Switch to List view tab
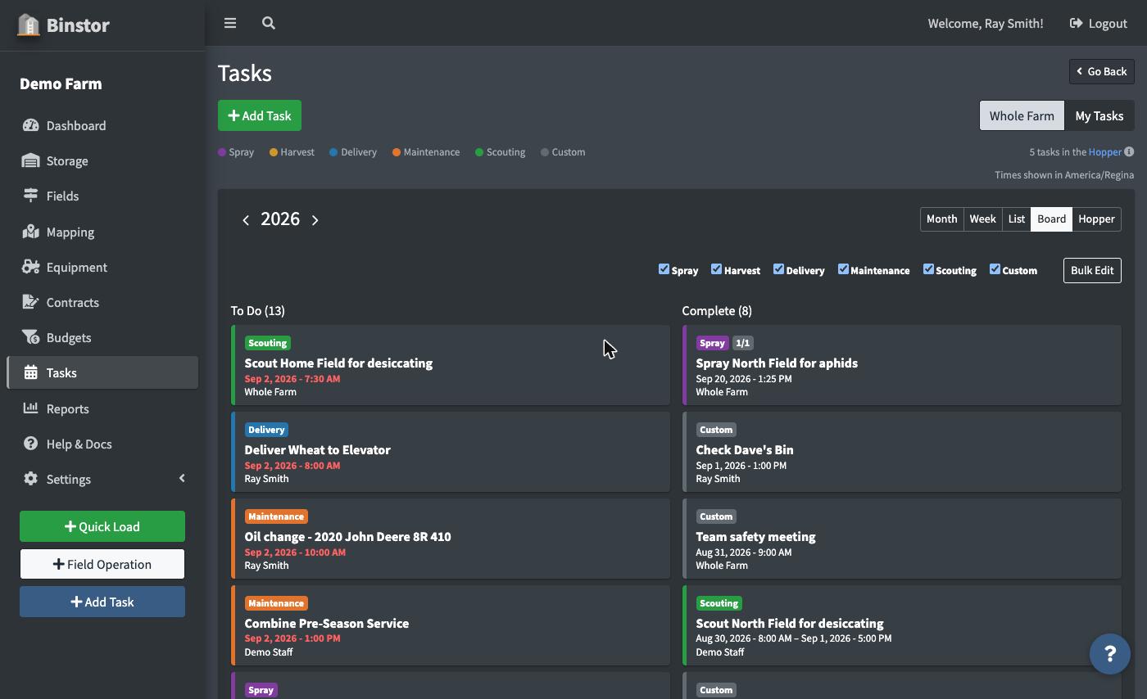 [x=1016, y=219]
